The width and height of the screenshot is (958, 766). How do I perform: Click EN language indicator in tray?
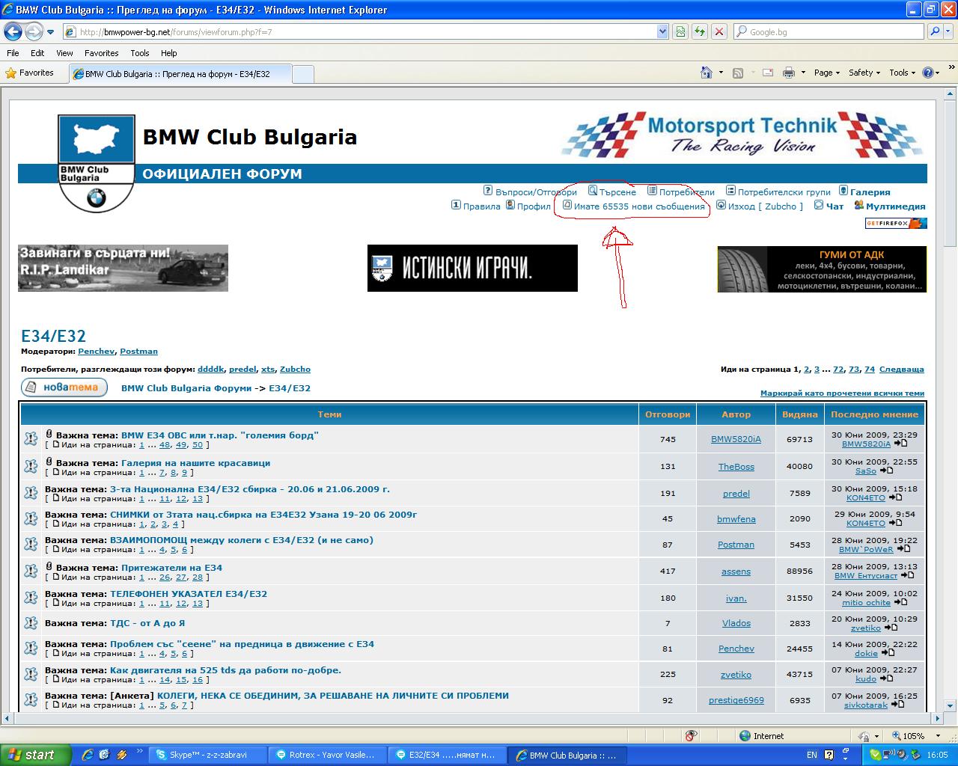[812, 755]
